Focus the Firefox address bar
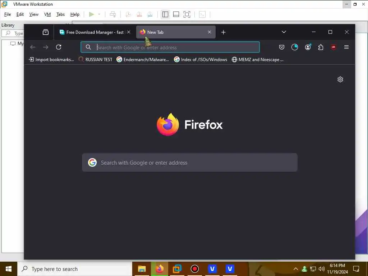Image resolution: width=368 pixels, height=276 pixels. 170,47
